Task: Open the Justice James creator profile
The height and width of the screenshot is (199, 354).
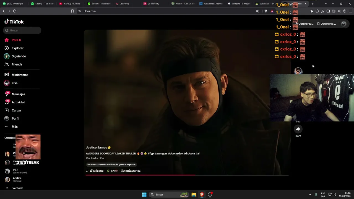Action: [x=98, y=148]
